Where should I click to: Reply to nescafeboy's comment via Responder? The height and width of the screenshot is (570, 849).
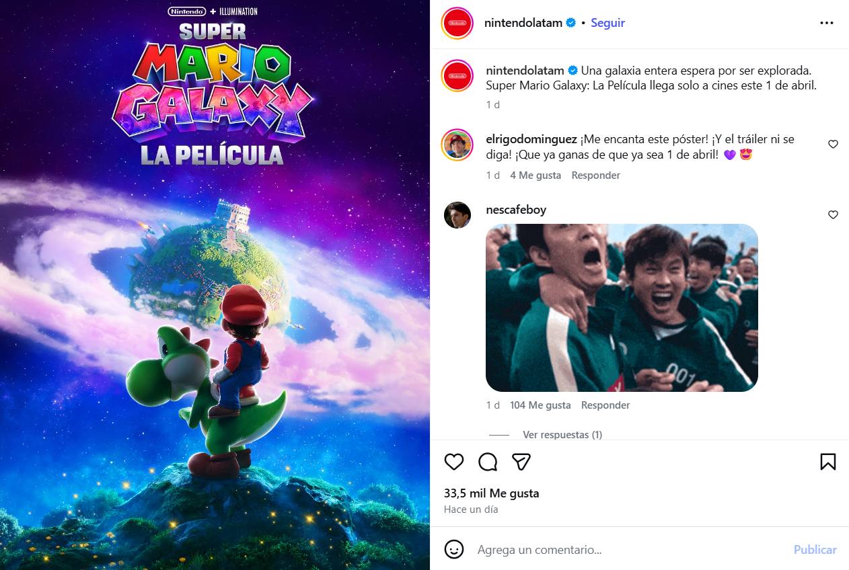pyautogui.click(x=605, y=405)
